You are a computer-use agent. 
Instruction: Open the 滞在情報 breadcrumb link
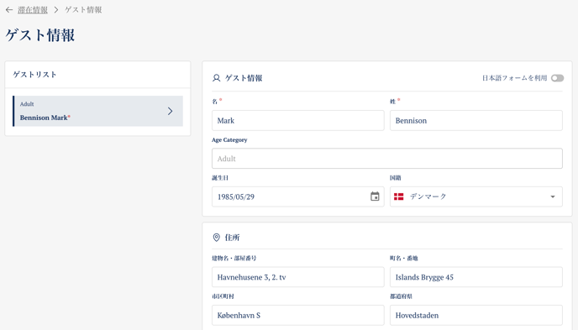[33, 10]
